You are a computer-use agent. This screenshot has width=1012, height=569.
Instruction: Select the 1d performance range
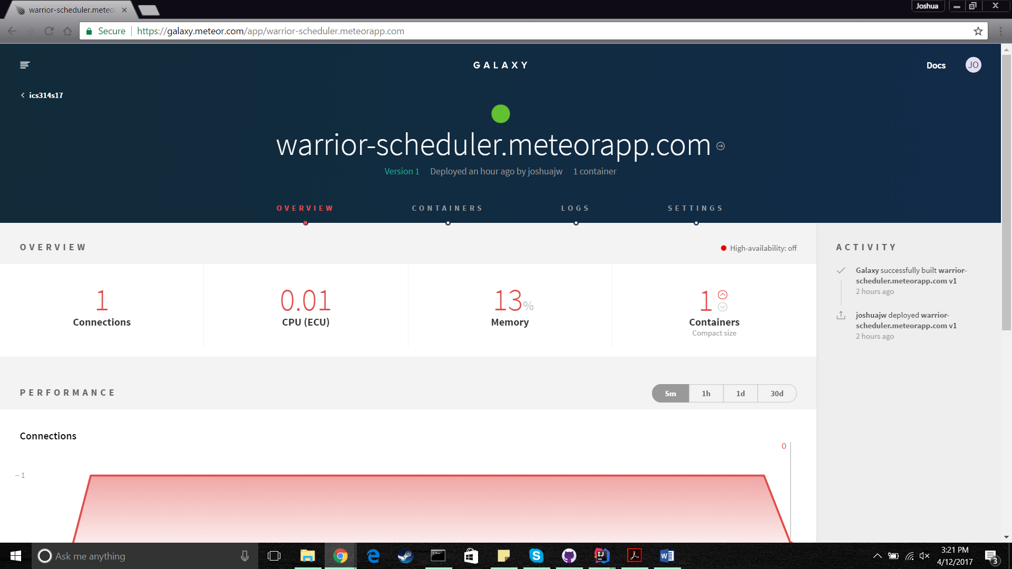pyautogui.click(x=741, y=394)
